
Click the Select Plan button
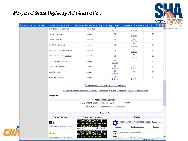coord(120,107)
